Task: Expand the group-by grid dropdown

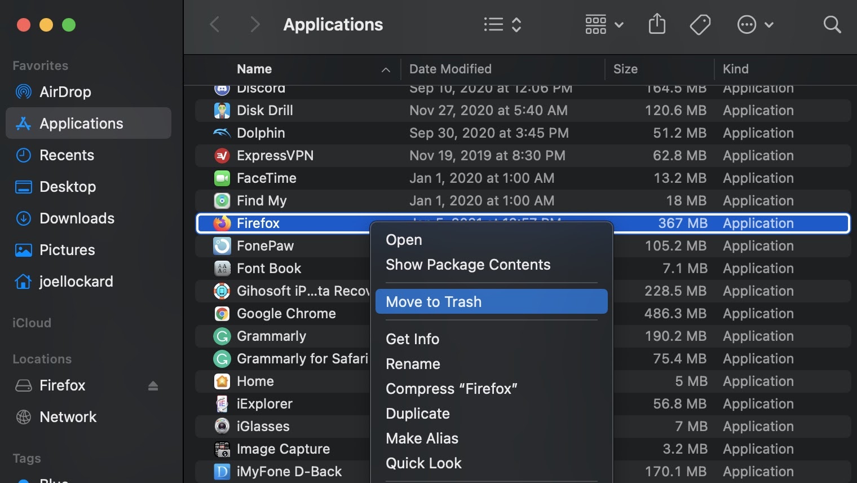Action: [604, 24]
